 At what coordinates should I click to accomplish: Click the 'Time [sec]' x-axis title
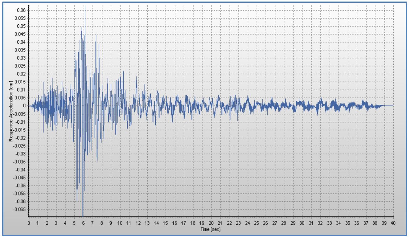click(x=211, y=229)
